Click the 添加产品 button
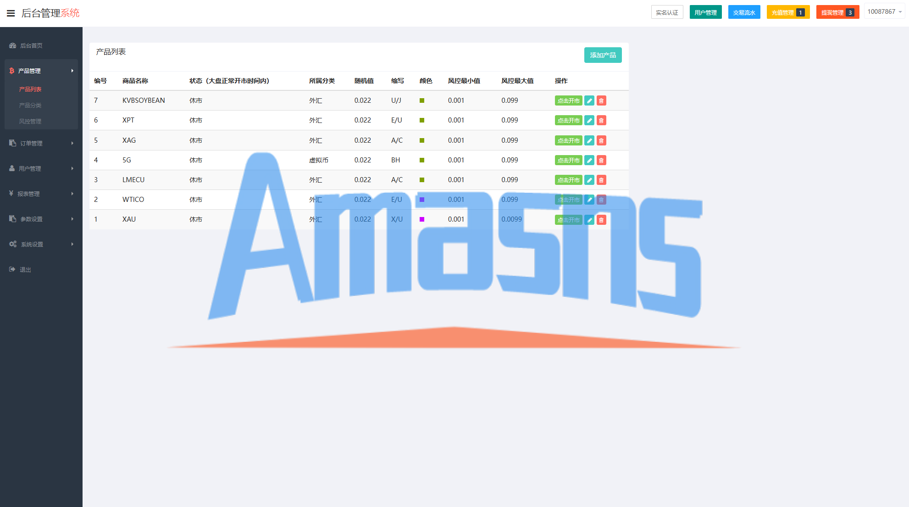This screenshot has height=507, width=909. (603, 55)
